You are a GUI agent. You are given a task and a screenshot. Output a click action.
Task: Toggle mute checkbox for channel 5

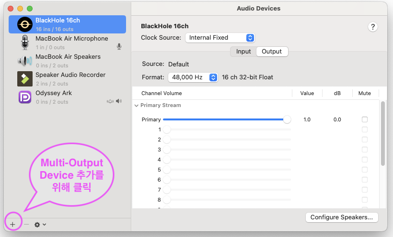click(365, 170)
